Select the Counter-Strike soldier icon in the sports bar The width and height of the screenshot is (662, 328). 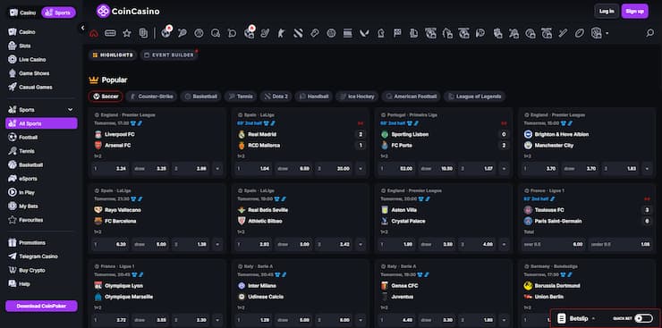coord(282,33)
